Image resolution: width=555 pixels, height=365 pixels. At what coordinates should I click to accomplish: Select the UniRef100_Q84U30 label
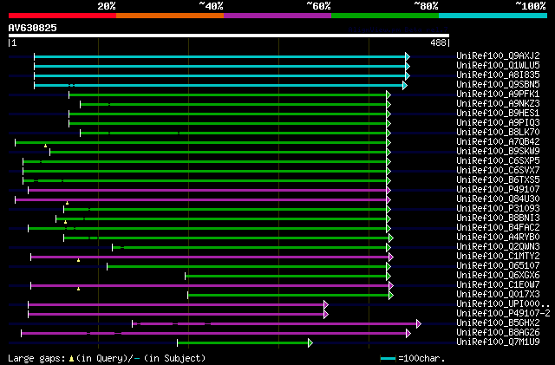[x=498, y=199]
